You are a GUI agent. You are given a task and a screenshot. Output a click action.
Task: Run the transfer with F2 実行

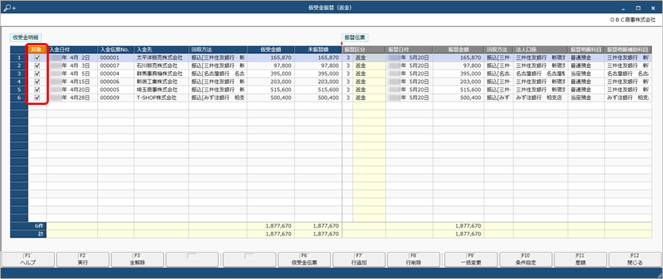pyautogui.click(x=83, y=259)
